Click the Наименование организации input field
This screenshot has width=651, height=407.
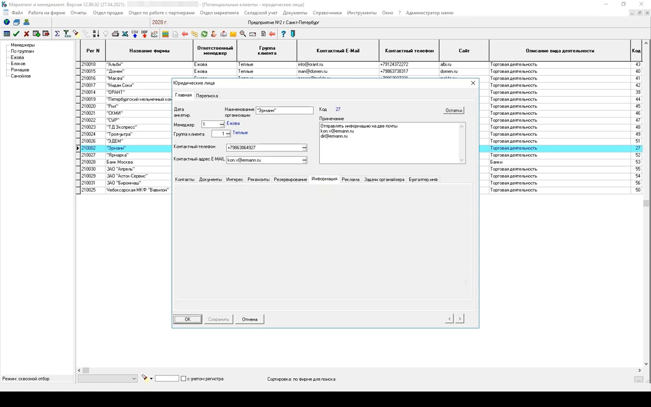click(284, 110)
